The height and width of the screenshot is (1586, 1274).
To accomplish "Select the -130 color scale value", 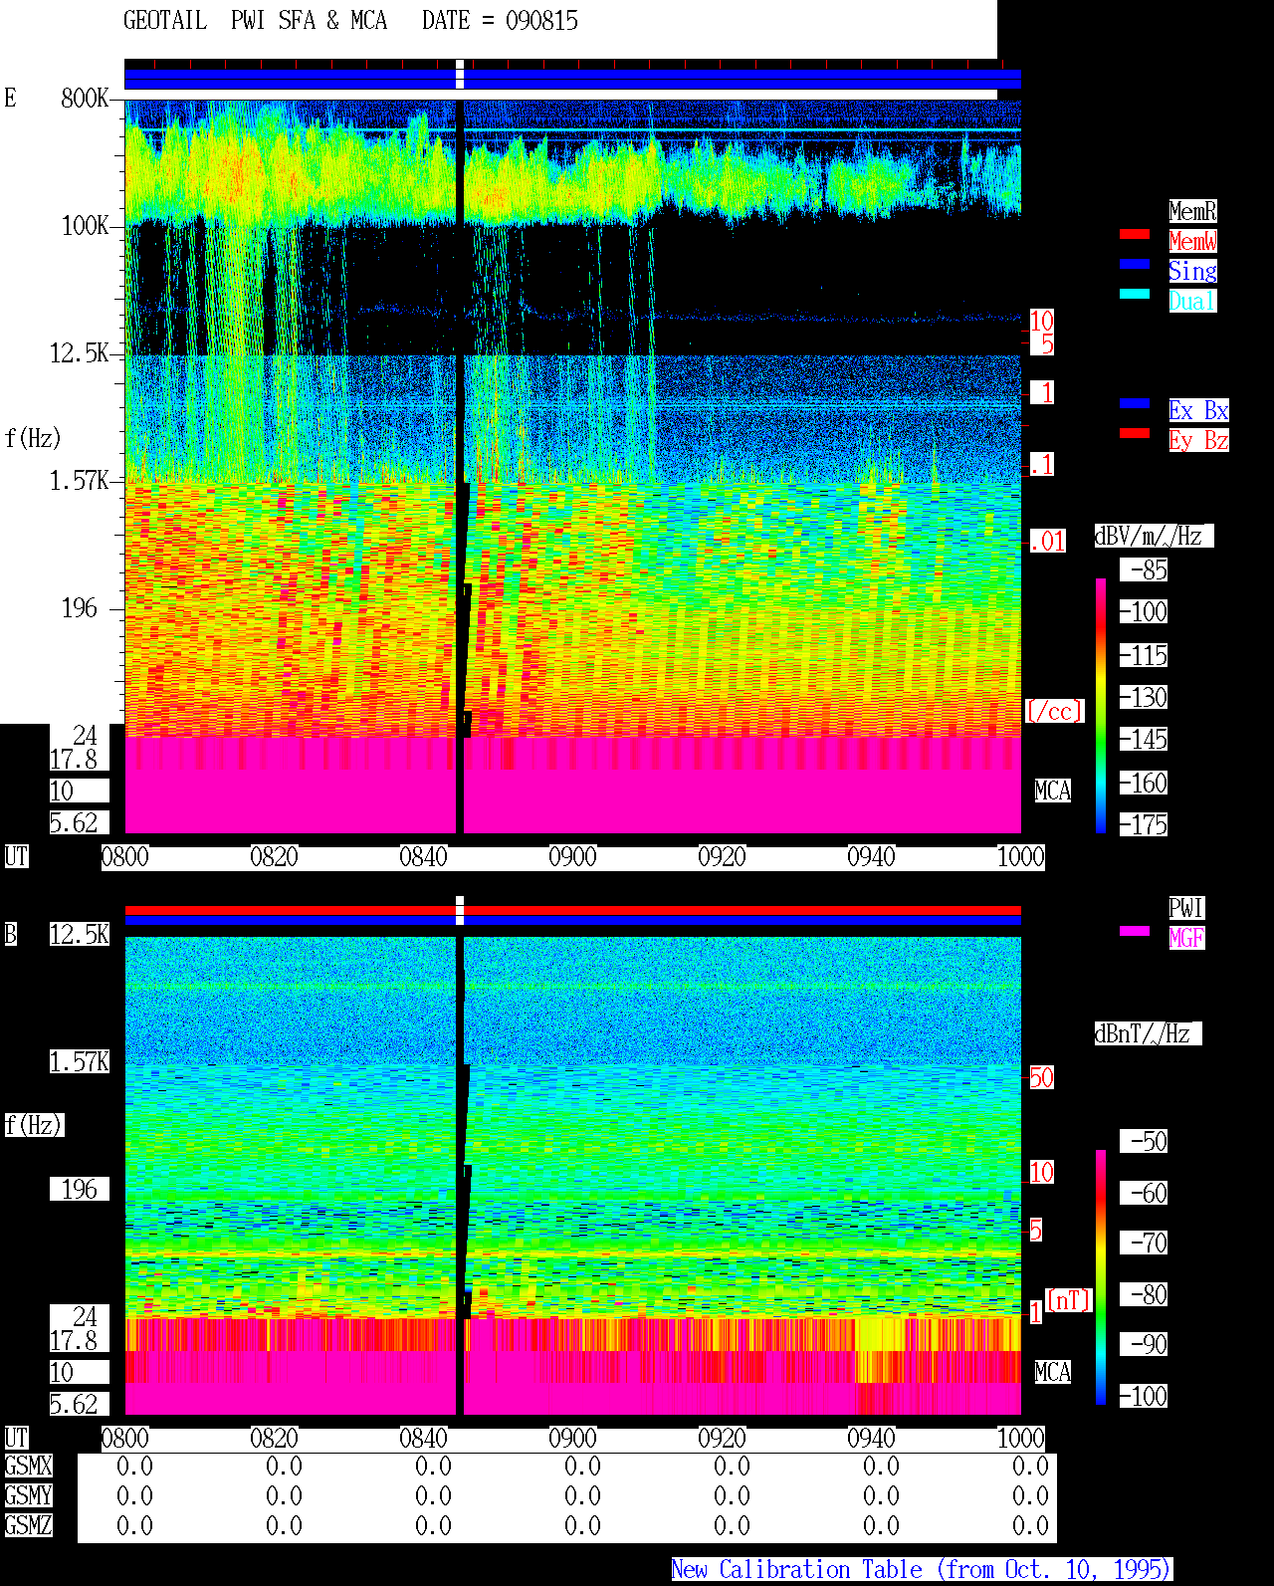I will point(1144,698).
